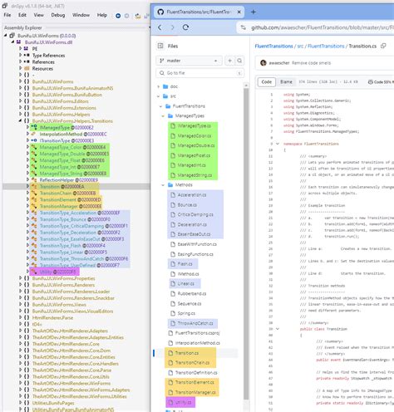
Task: Collapse Bunifu.UI.WinForms.Helpers.Transitions namespace
Action: tap(20, 120)
